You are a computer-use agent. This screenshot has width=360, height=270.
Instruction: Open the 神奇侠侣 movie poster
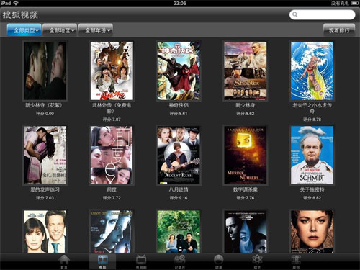[179, 71]
